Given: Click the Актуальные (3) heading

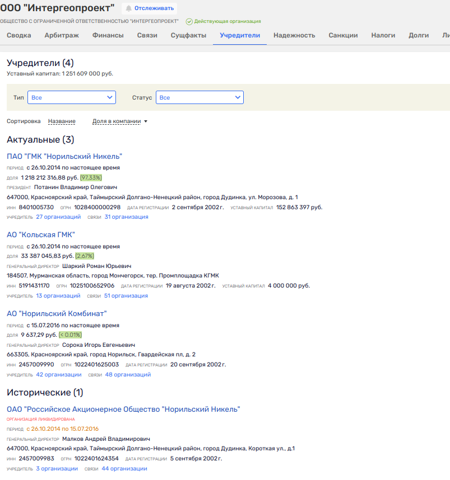Looking at the screenshot, I should [40, 140].
